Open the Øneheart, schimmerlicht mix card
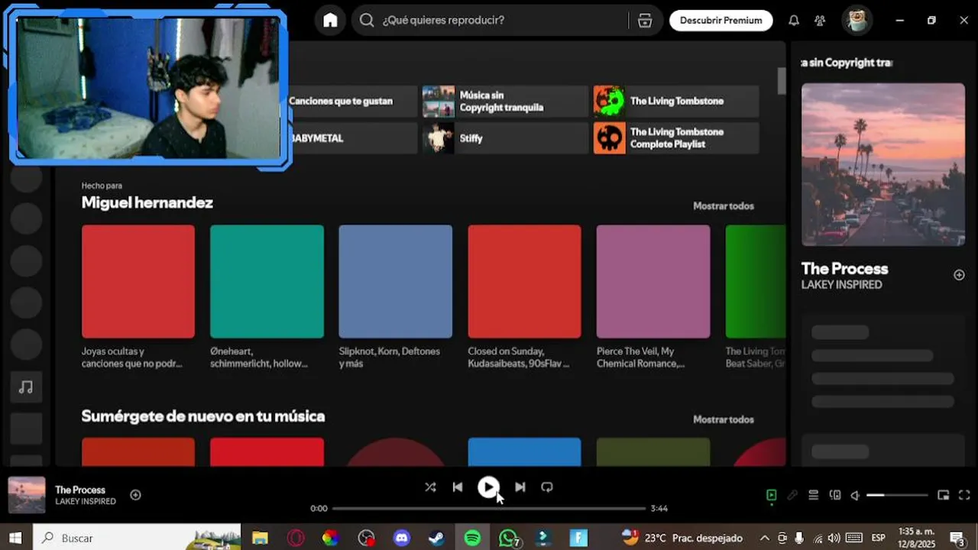This screenshot has width=978, height=550. [267, 298]
